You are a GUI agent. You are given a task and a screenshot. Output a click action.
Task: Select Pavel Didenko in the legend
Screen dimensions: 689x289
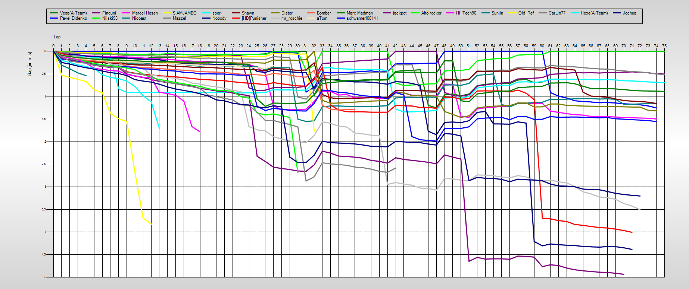(x=73, y=18)
